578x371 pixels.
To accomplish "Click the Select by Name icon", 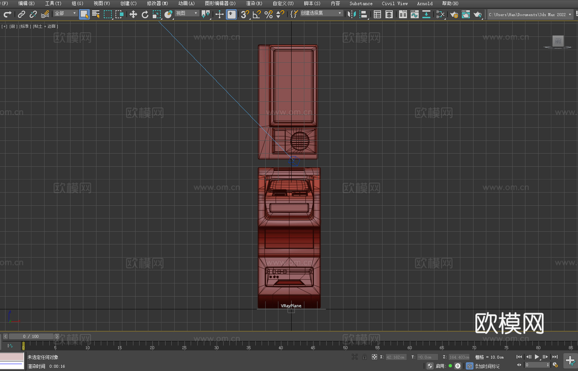I will pos(96,14).
